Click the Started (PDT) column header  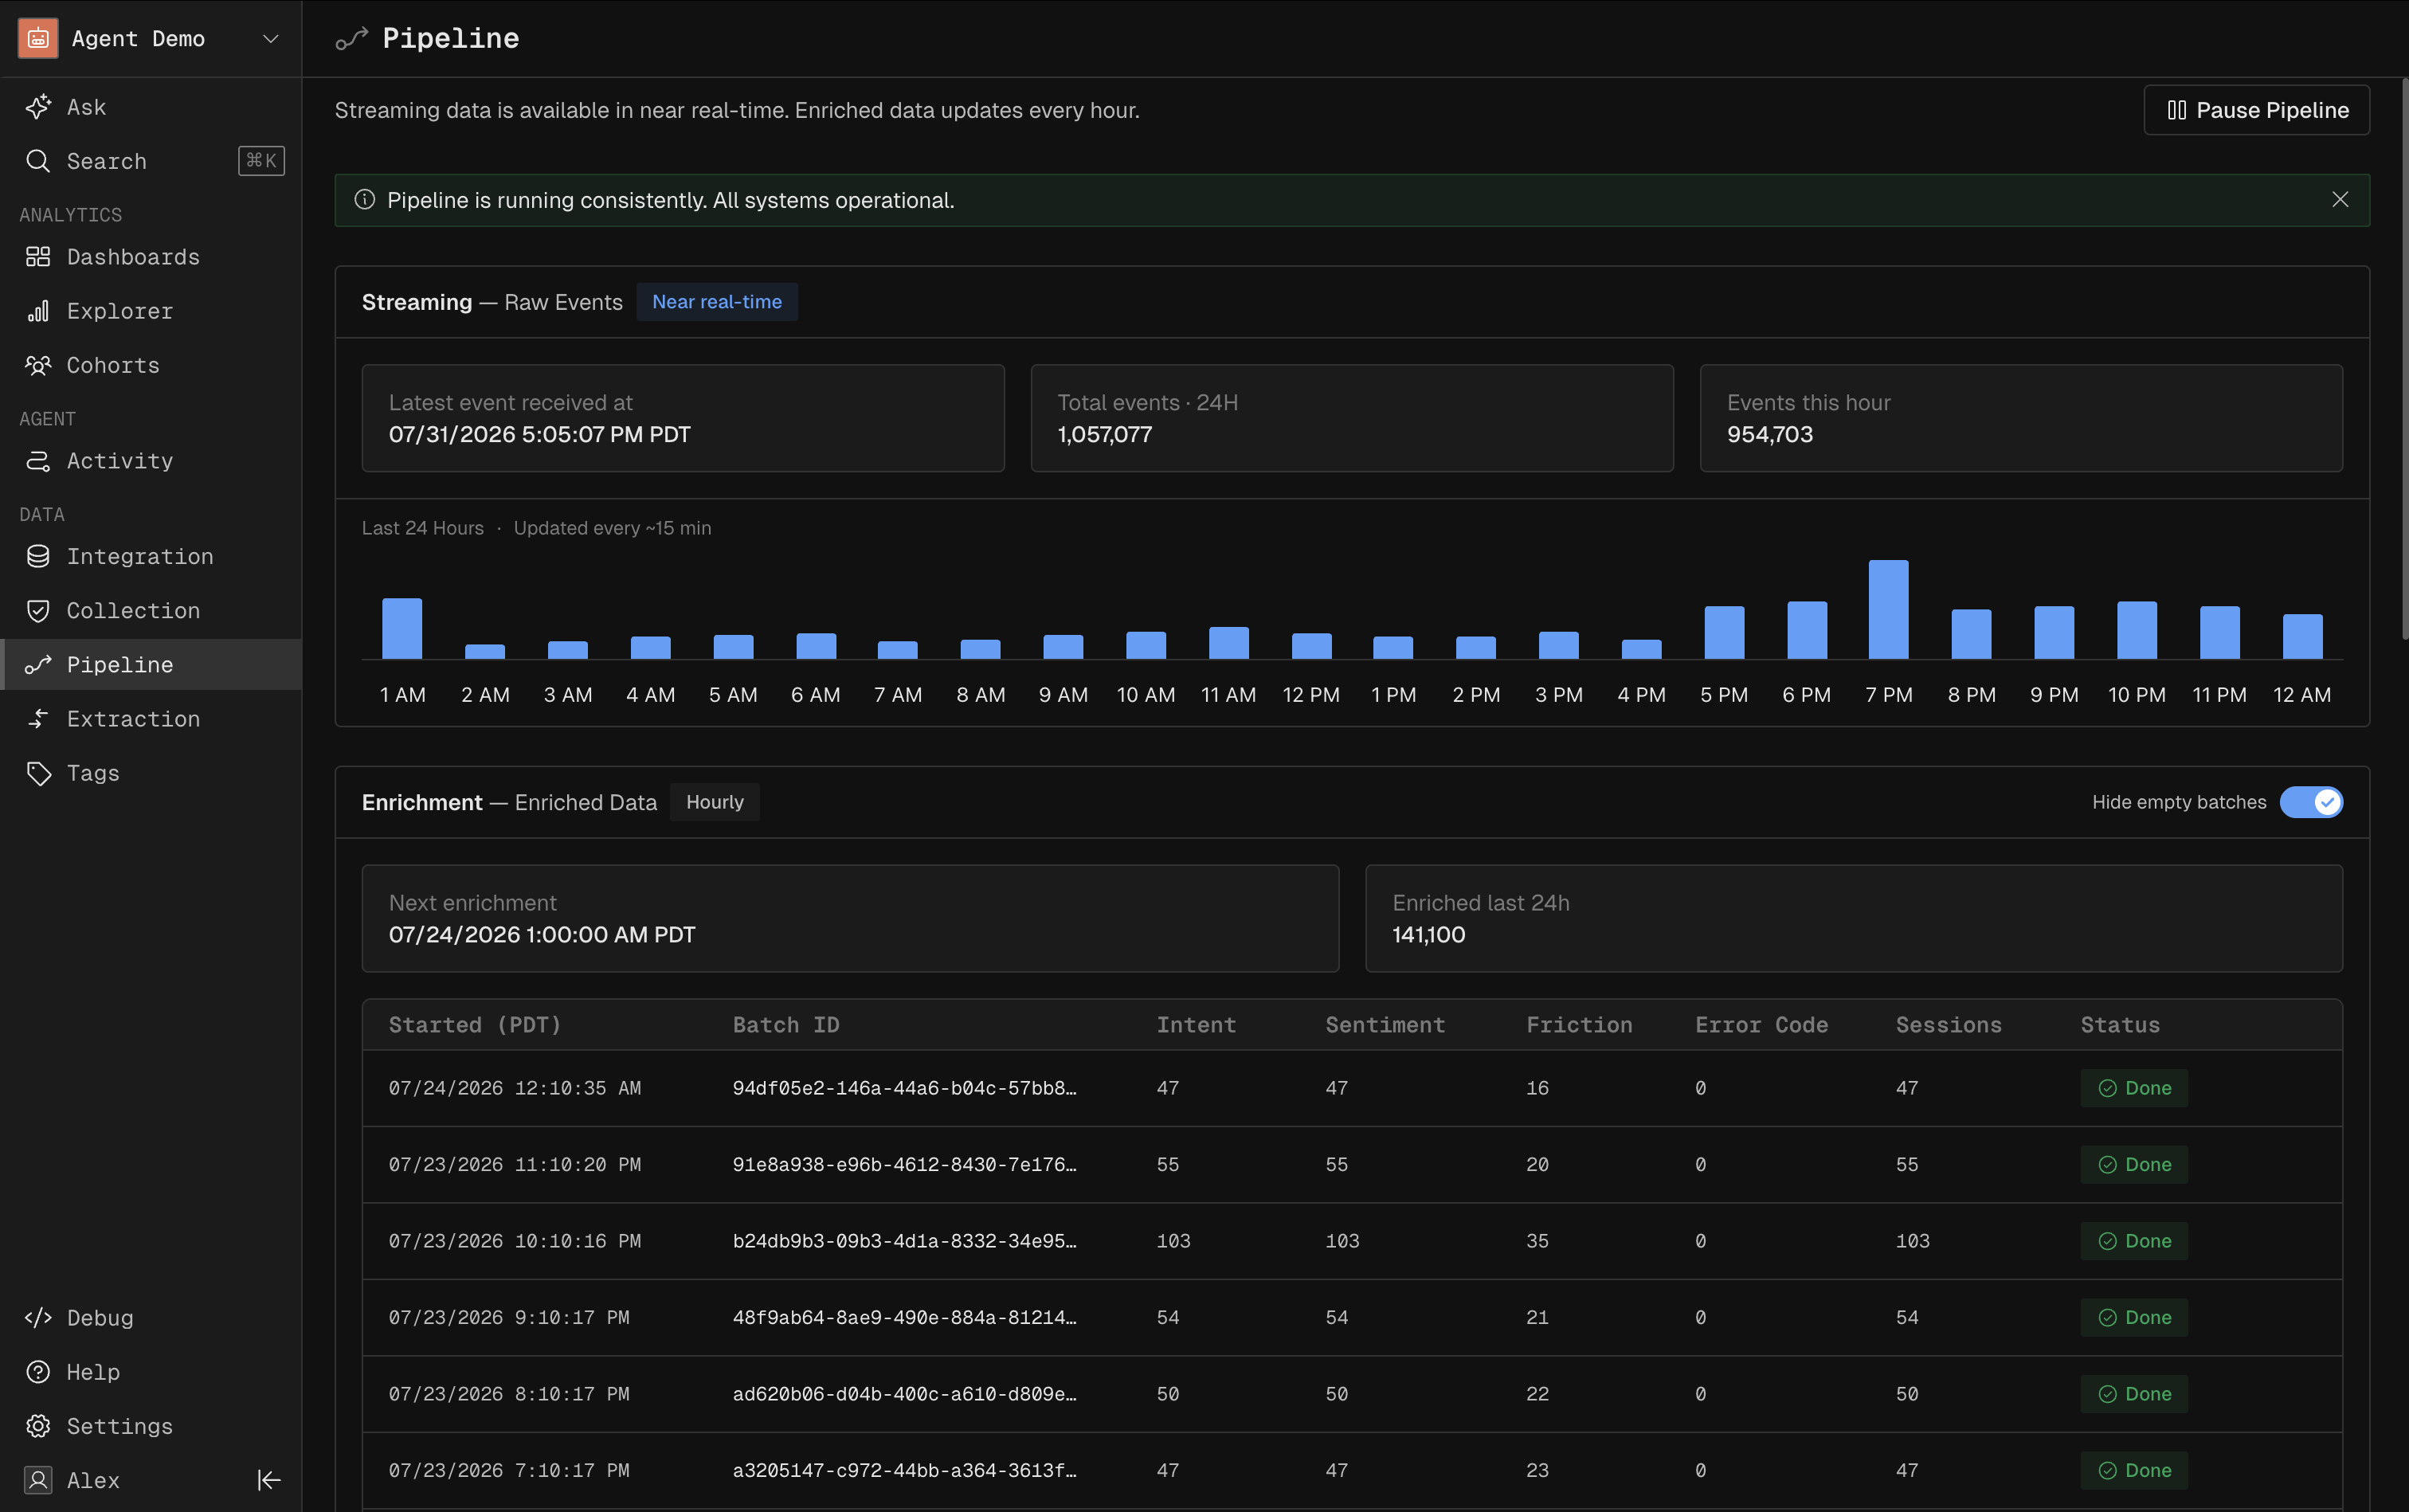coord(475,1025)
